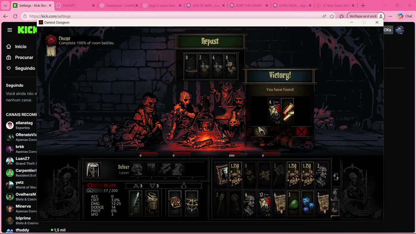
Task: Click the Verifique se é você profile button
Action: click(x=366, y=16)
